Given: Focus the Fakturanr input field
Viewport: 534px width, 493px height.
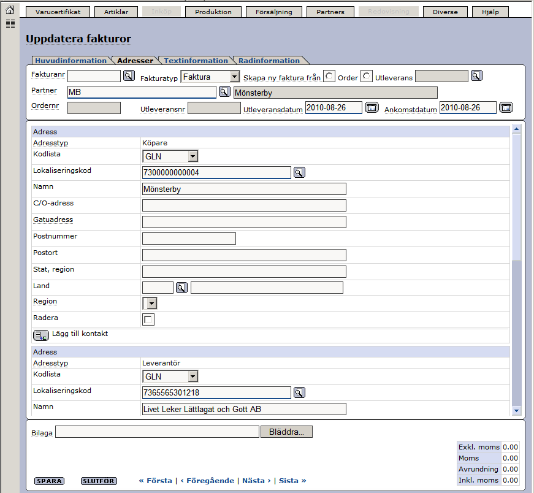Looking at the screenshot, I should point(94,76).
